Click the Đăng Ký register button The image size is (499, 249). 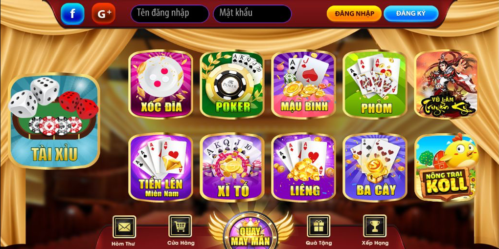tap(411, 14)
